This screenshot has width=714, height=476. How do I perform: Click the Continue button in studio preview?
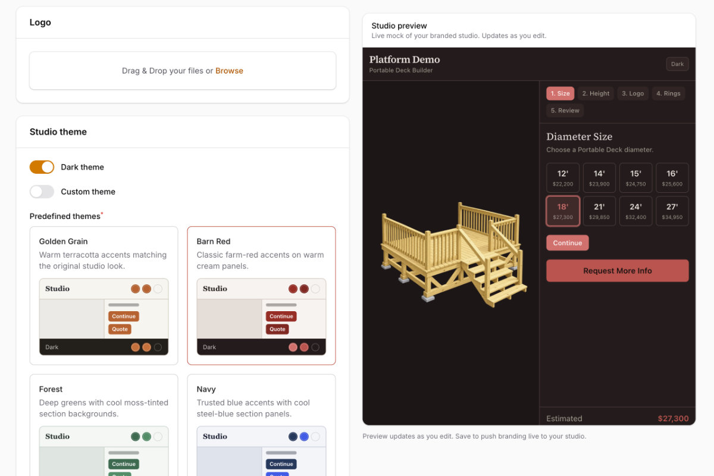[568, 243]
